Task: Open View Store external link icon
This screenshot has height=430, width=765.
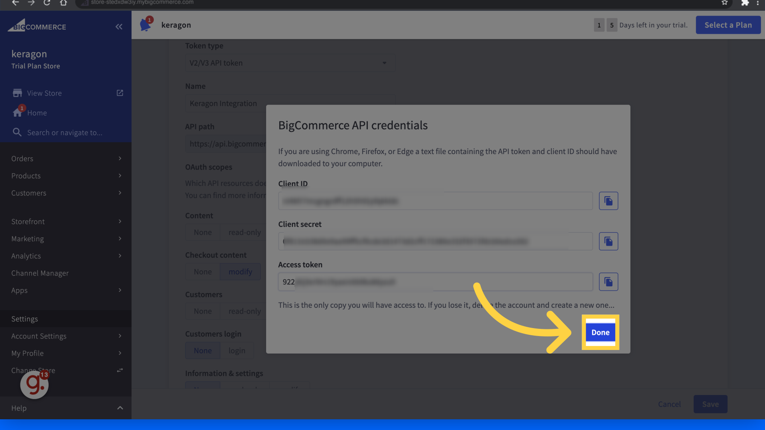Action: pos(120,93)
